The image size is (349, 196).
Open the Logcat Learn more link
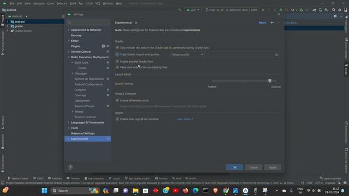tap(184, 119)
